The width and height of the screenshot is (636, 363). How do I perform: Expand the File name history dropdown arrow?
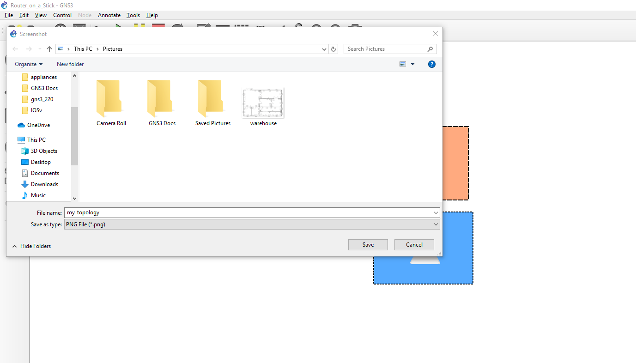point(436,213)
